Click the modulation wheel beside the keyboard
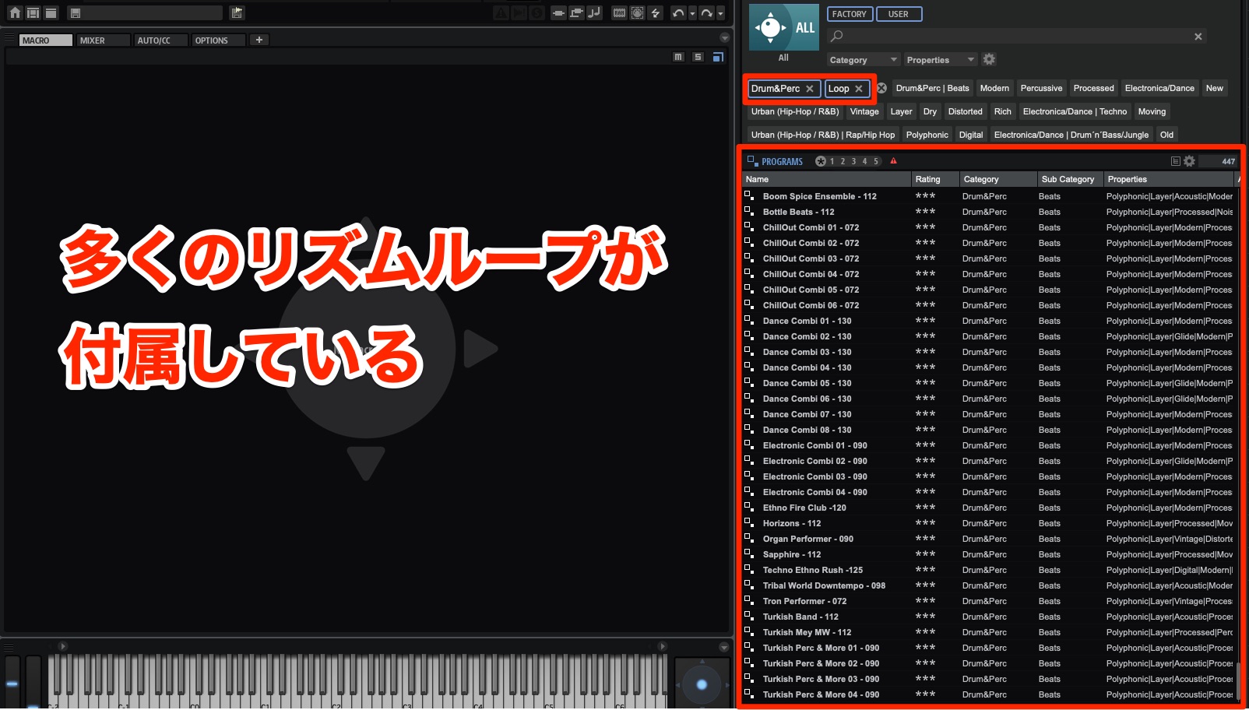Screen dimensions: 1249x710 click(x=33, y=681)
